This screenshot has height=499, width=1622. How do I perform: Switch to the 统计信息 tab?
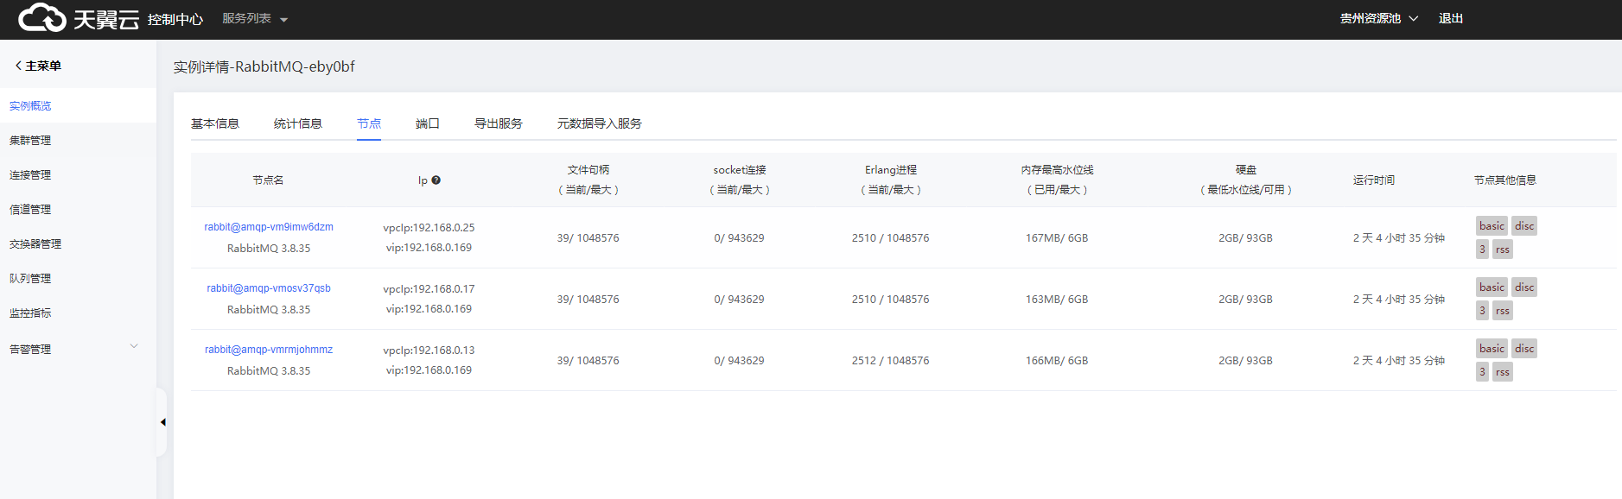pyautogui.click(x=298, y=123)
